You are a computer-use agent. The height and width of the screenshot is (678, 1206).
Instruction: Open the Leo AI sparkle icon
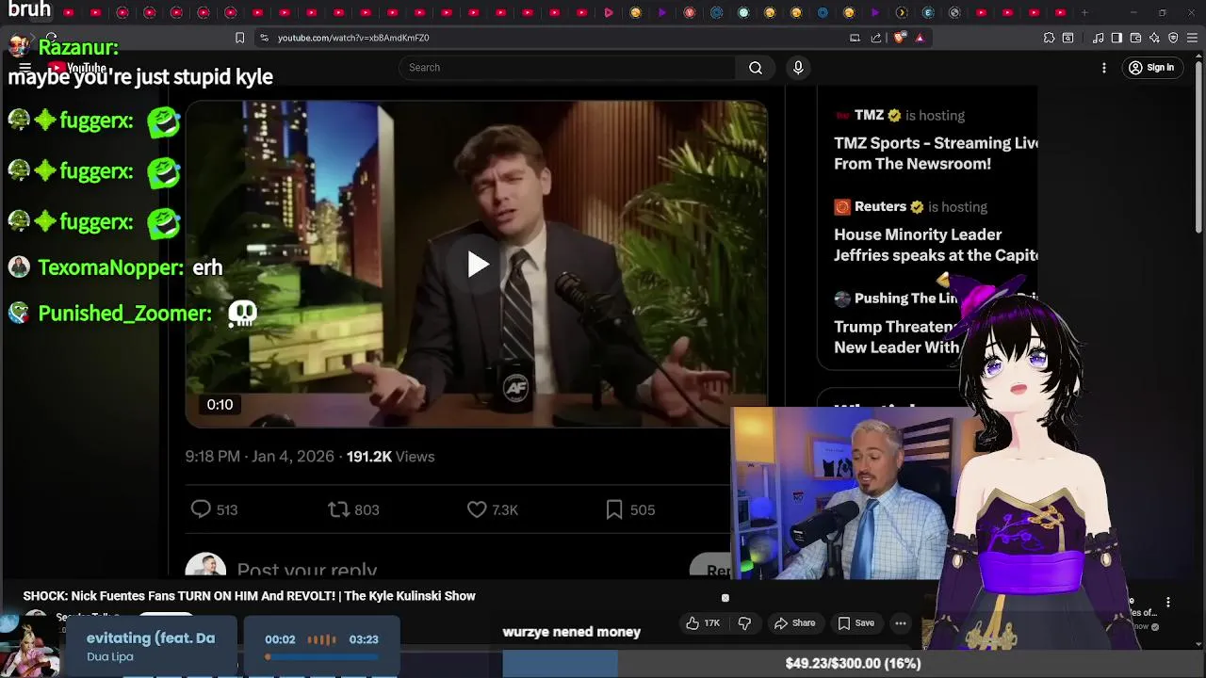[1154, 38]
